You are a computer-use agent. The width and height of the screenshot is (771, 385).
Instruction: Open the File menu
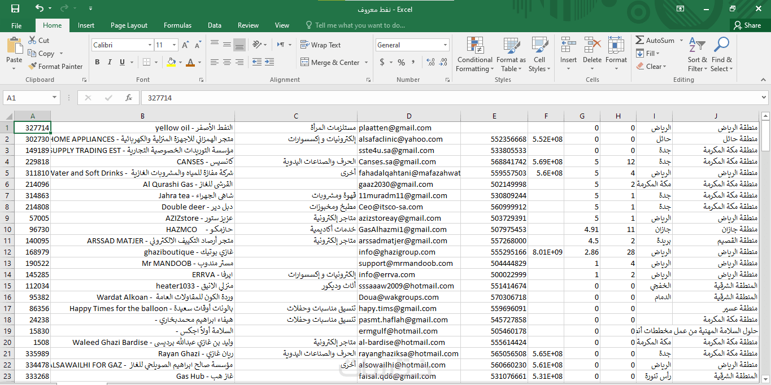tap(16, 25)
